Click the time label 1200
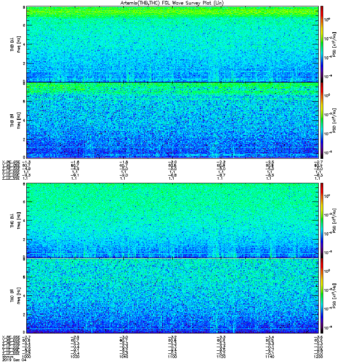This screenshot has height=363, width=340. click(x=318, y=357)
